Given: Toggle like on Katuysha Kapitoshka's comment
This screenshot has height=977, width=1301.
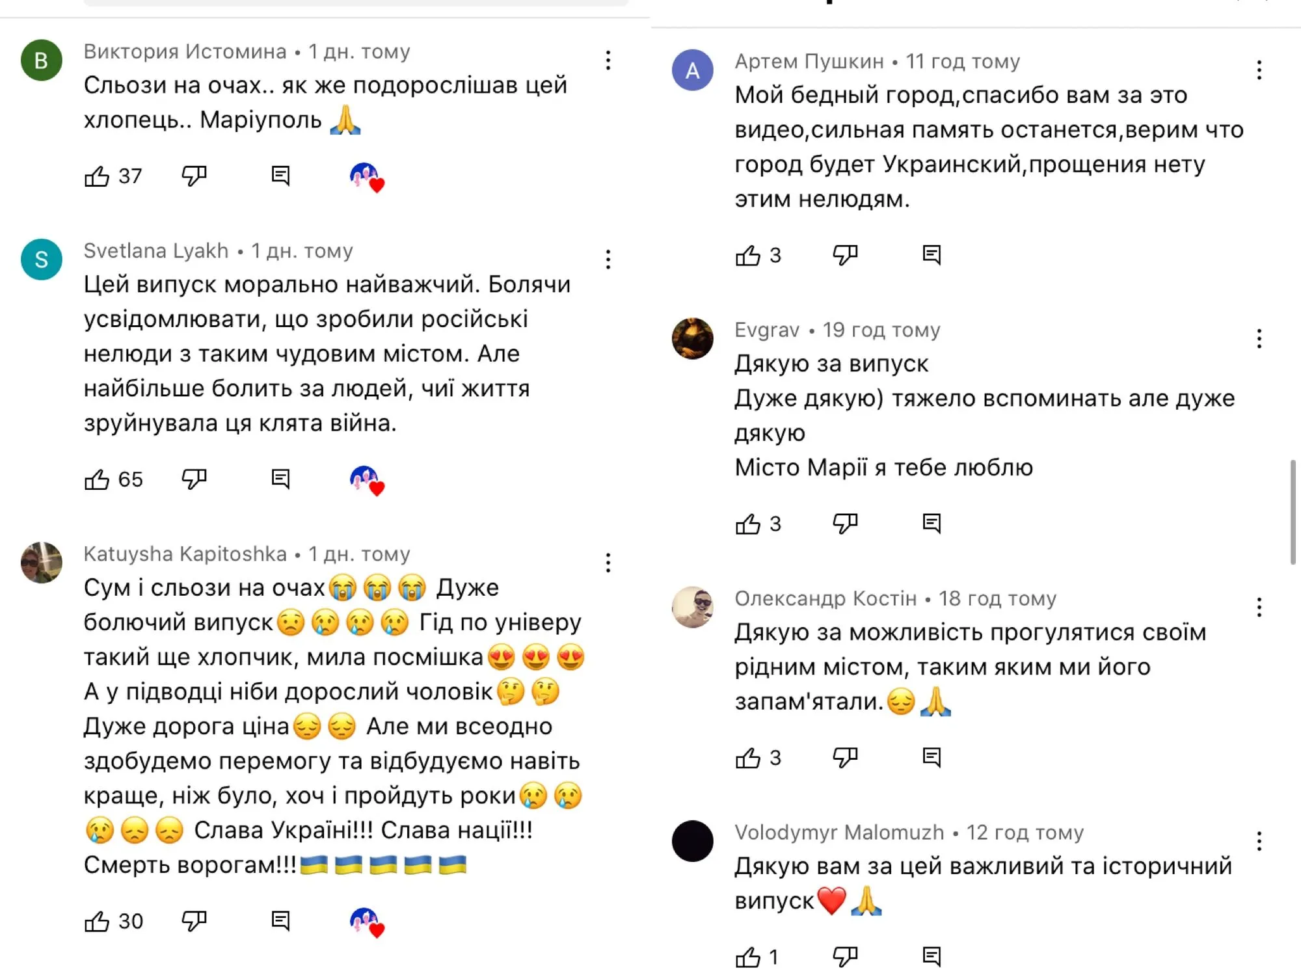Looking at the screenshot, I should click(x=99, y=920).
